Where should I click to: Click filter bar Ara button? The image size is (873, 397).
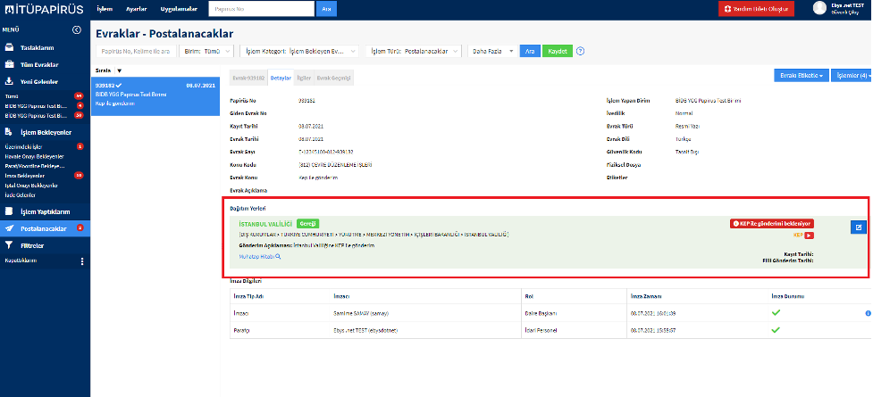click(530, 51)
